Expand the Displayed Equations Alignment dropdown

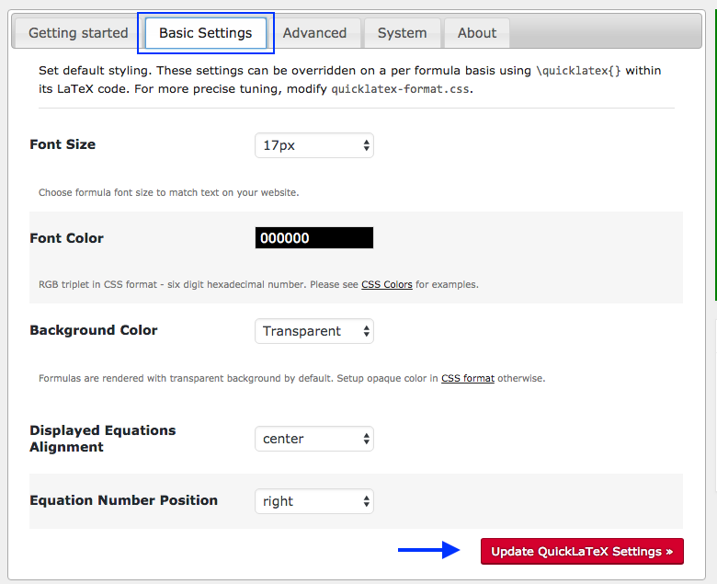313,439
